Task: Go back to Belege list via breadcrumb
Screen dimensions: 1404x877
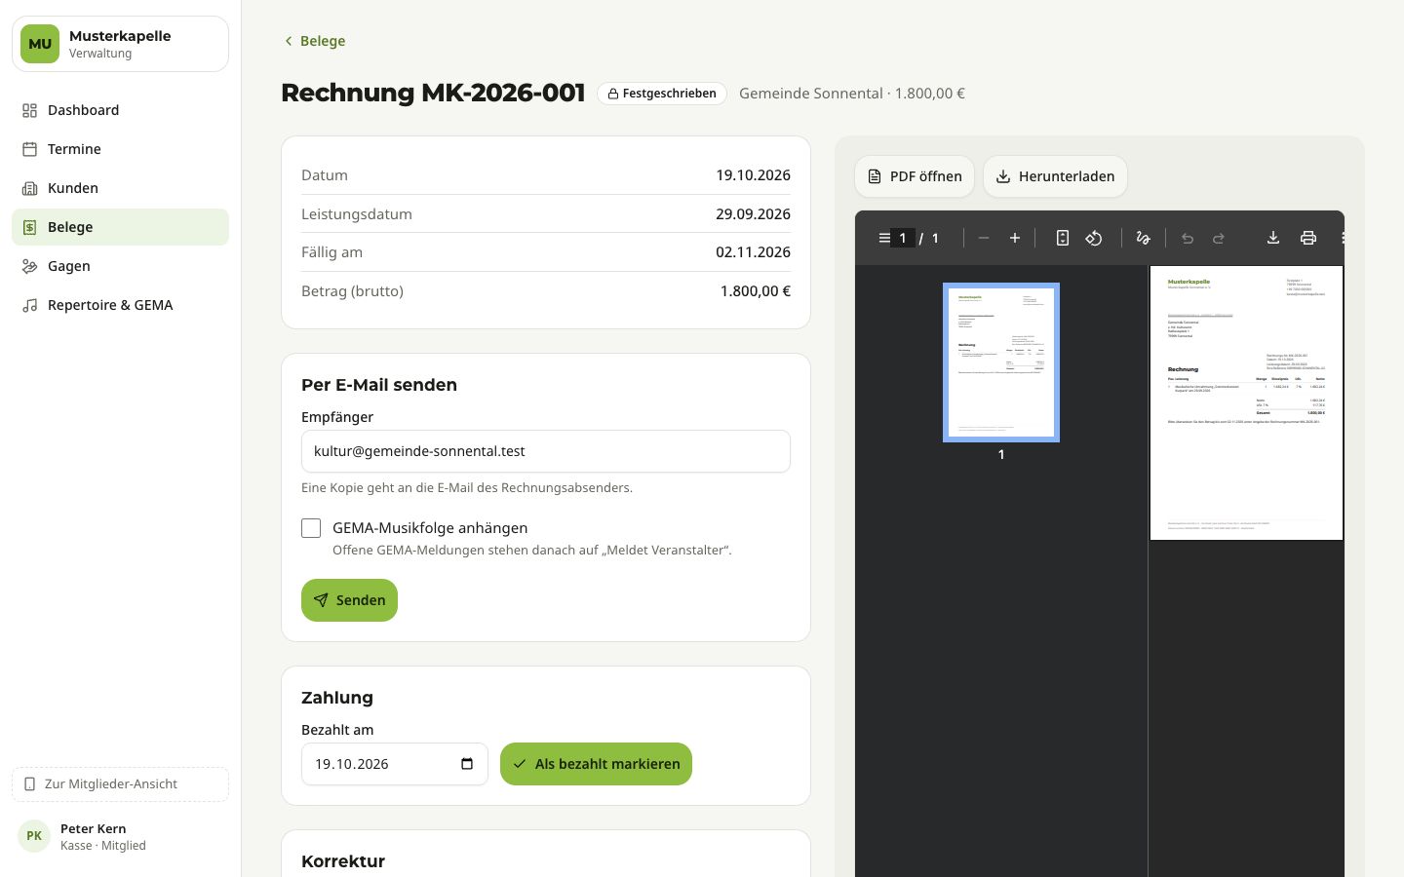Action: (x=314, y=41)
